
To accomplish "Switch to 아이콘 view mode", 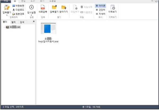I will pyautogui.click(x=100, y=6).
